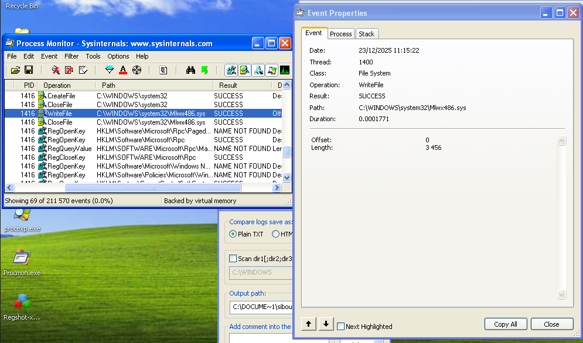Viewport: 583px width, 343px height.
Task: Select the RegQueryValue event row
Action: pos(69,149)
